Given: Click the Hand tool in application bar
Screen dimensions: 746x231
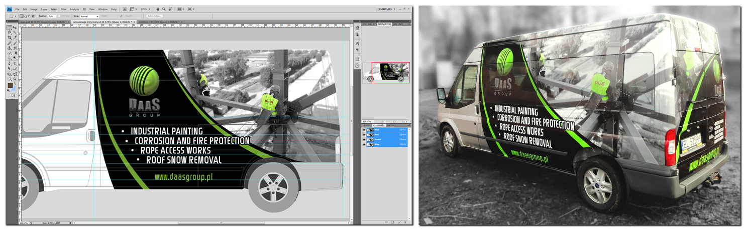Looking at the screenshot, I should pos(157,9).
